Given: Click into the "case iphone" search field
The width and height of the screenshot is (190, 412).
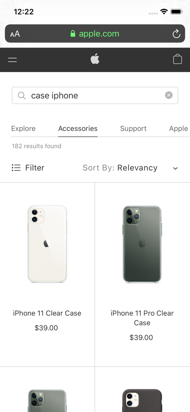Looking at the screenshot, I should (x=96, y=95).
